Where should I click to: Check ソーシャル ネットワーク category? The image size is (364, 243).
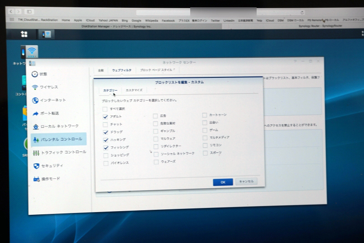[x=156, y=154]
